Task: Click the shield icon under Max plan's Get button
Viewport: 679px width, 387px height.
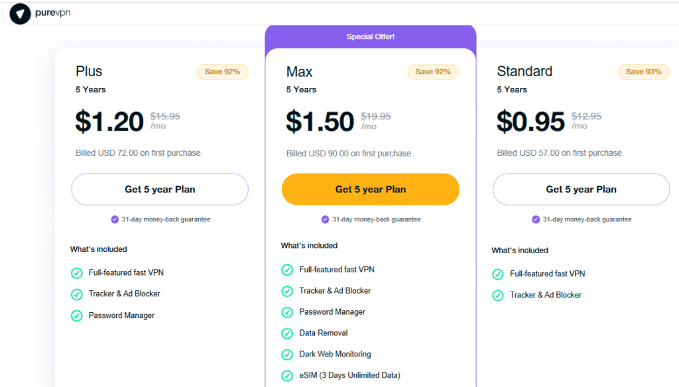Action: 325,219
